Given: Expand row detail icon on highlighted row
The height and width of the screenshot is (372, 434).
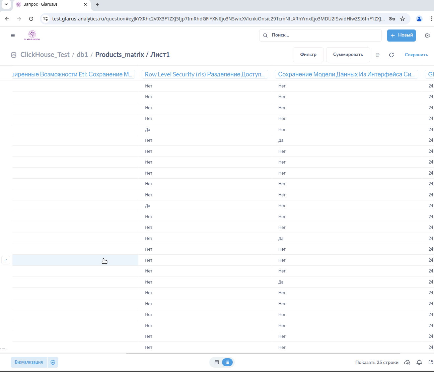Looking at the screenshot, I should (6, 260).
